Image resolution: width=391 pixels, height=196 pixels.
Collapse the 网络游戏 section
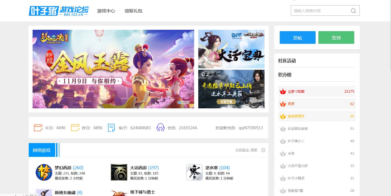point(263,150)
